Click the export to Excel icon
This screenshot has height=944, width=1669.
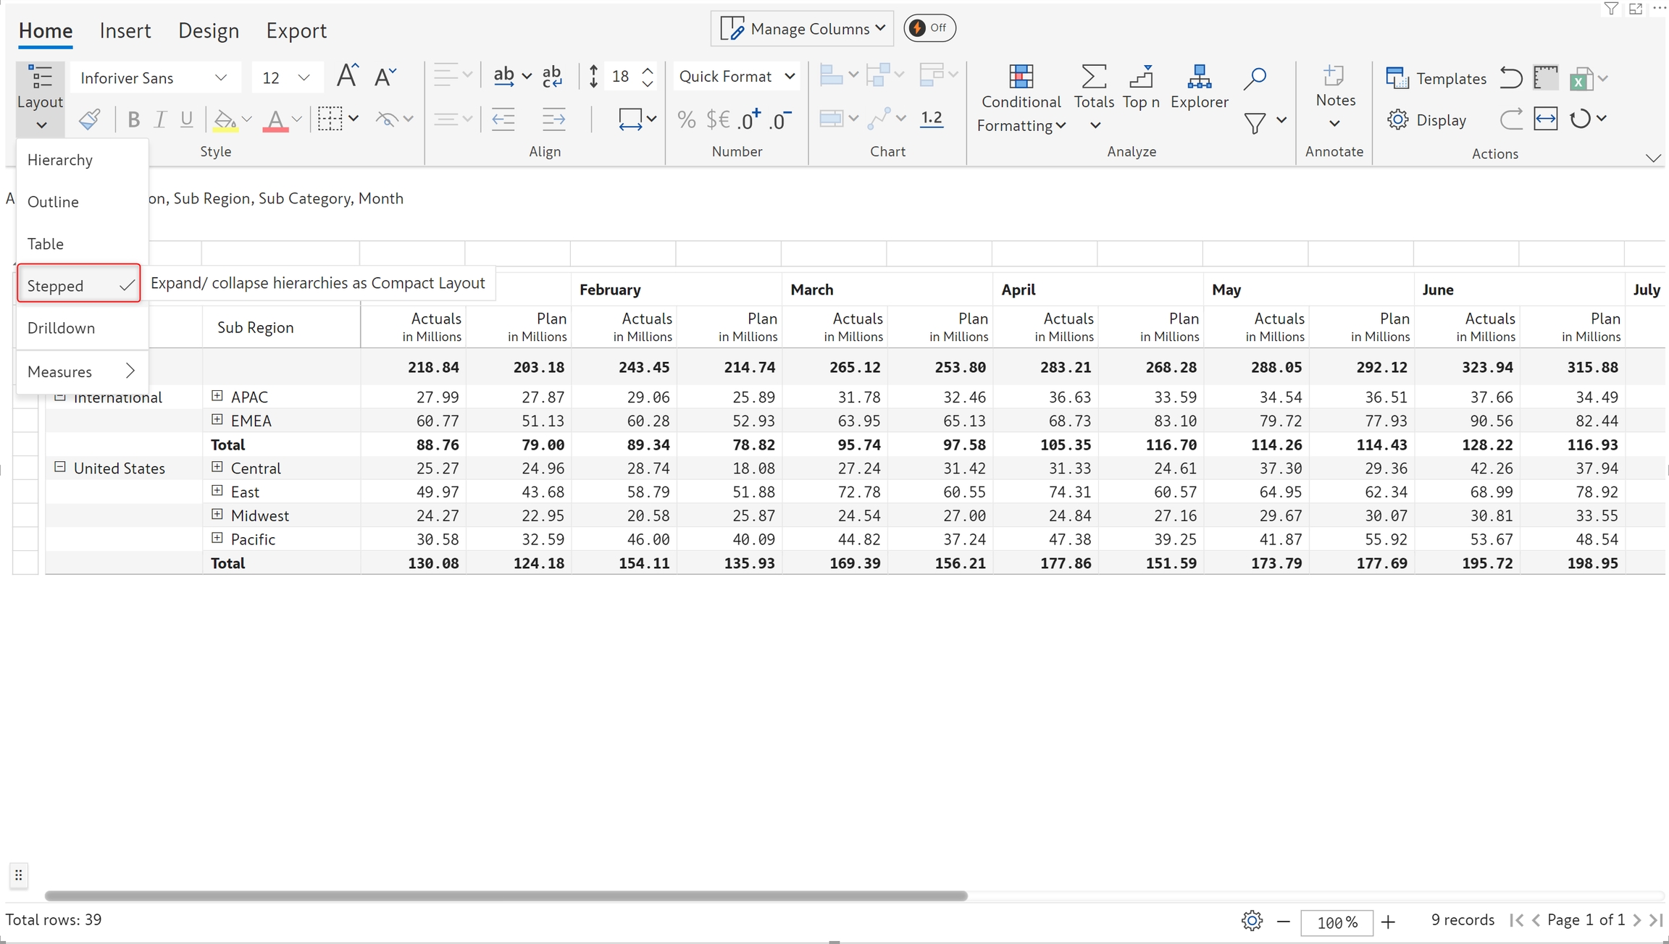coord(1581,78)
